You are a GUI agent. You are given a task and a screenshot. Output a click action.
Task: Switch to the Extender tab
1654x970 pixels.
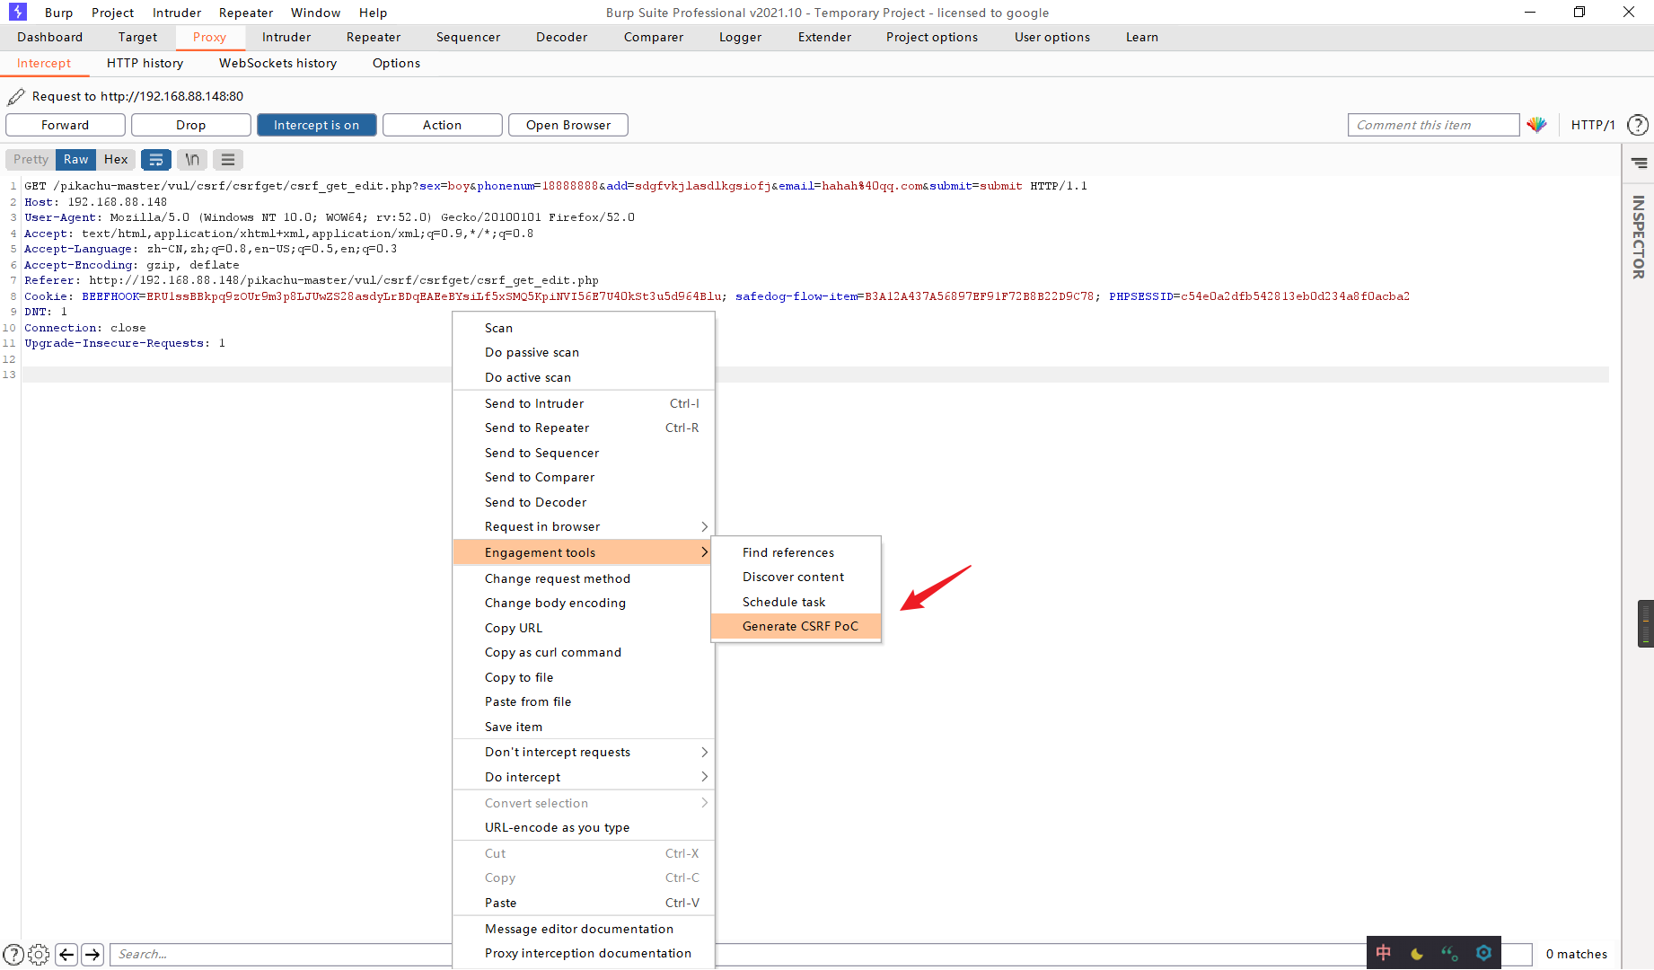point(824,37)
